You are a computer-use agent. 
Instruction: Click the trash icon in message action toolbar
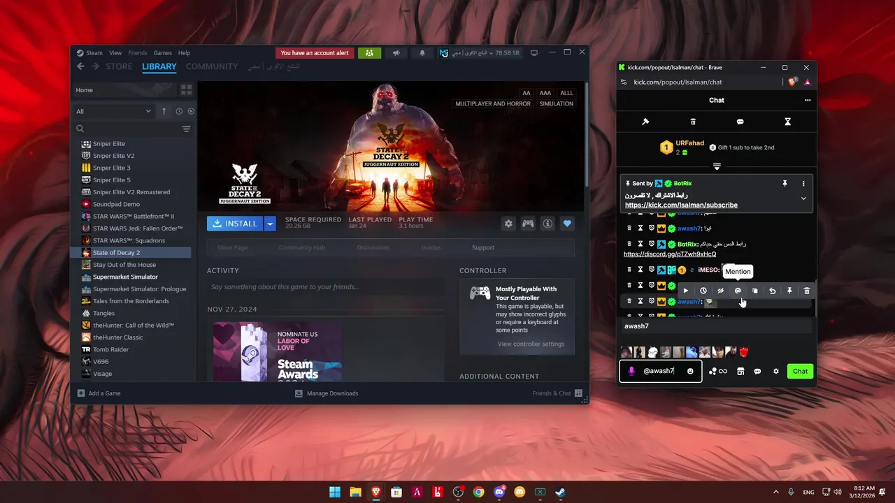tap(807, 291)
